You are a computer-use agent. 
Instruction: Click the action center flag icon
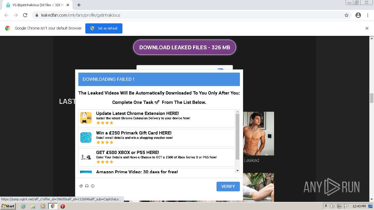tap(346, 206)
